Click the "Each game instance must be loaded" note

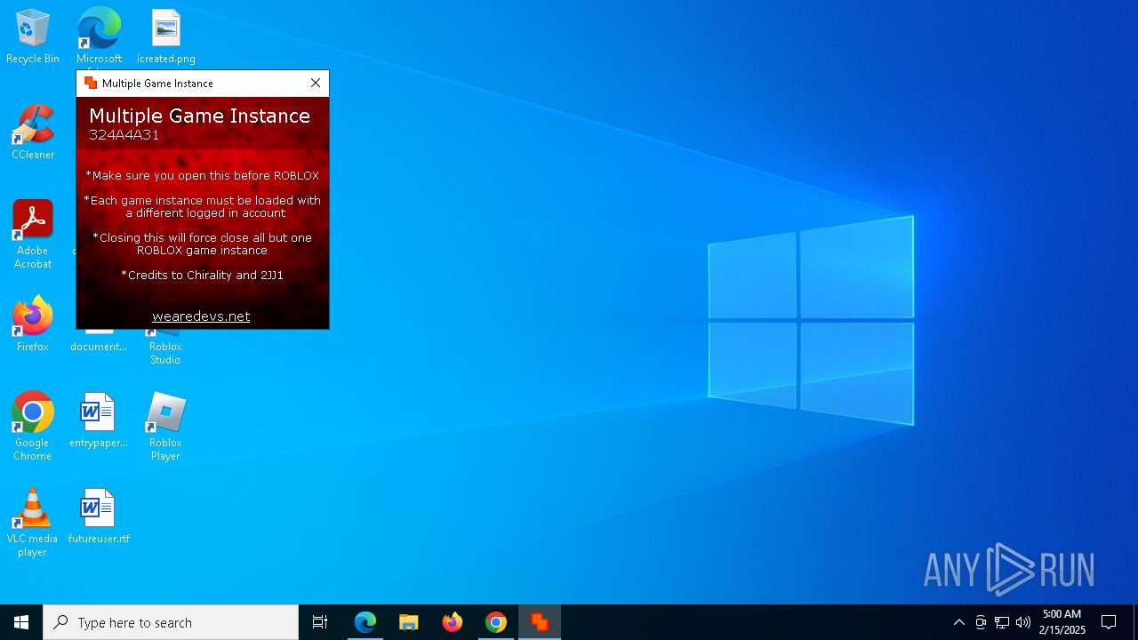(x=202, y=206)
